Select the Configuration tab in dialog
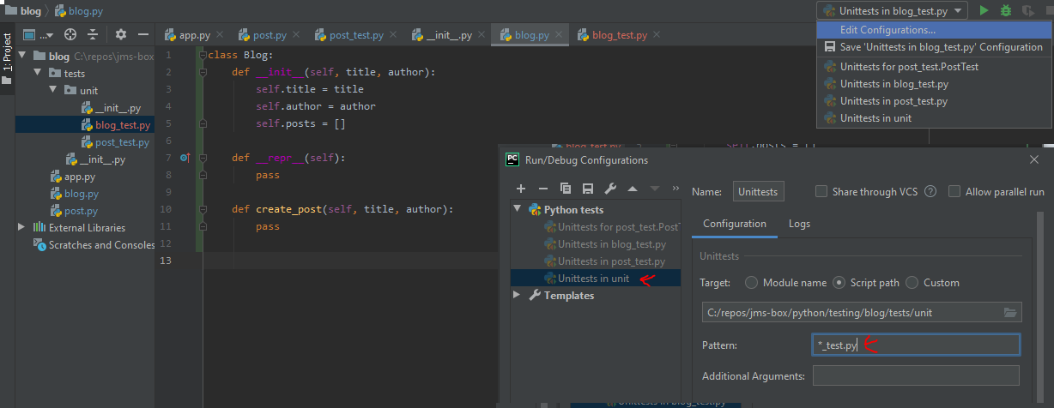 pyautogui.click(x=735, y=224)
